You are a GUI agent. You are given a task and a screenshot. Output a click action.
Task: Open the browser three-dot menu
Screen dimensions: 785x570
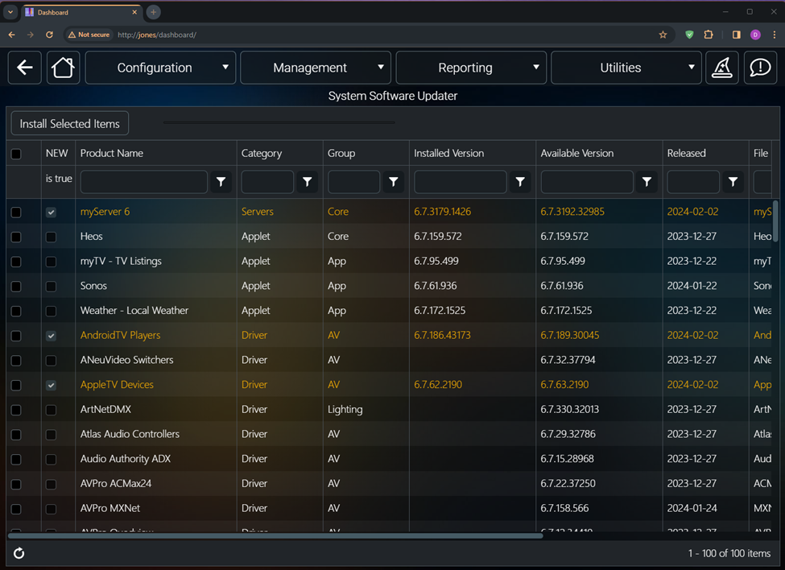pyautogui.click(x=775, y=35)
